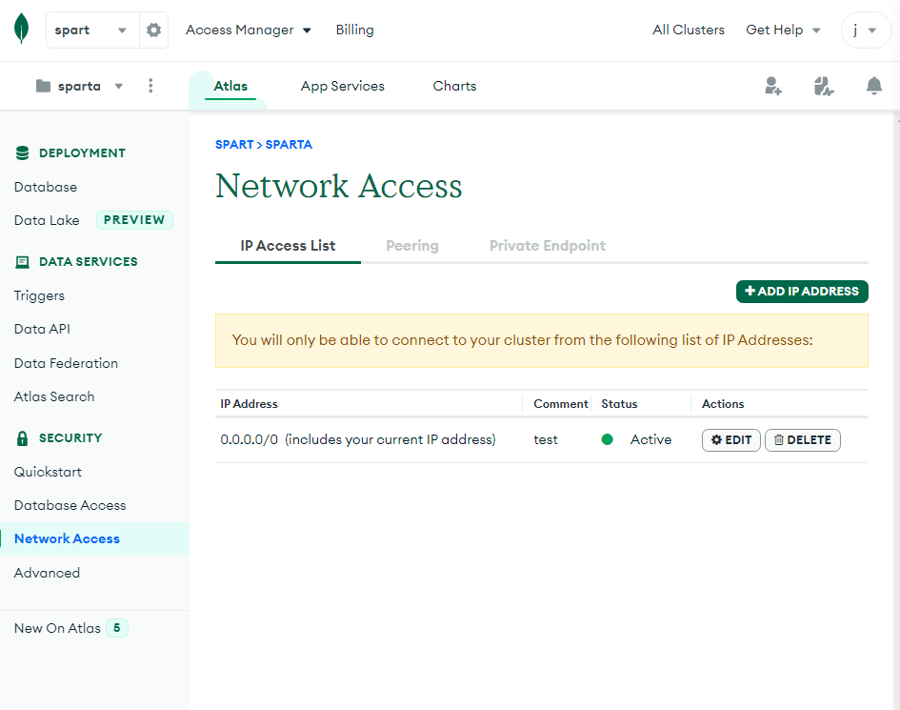Viewport: 900px width, 710px height.
Task: Click the Actions column header
Action: tap(723, 404)
